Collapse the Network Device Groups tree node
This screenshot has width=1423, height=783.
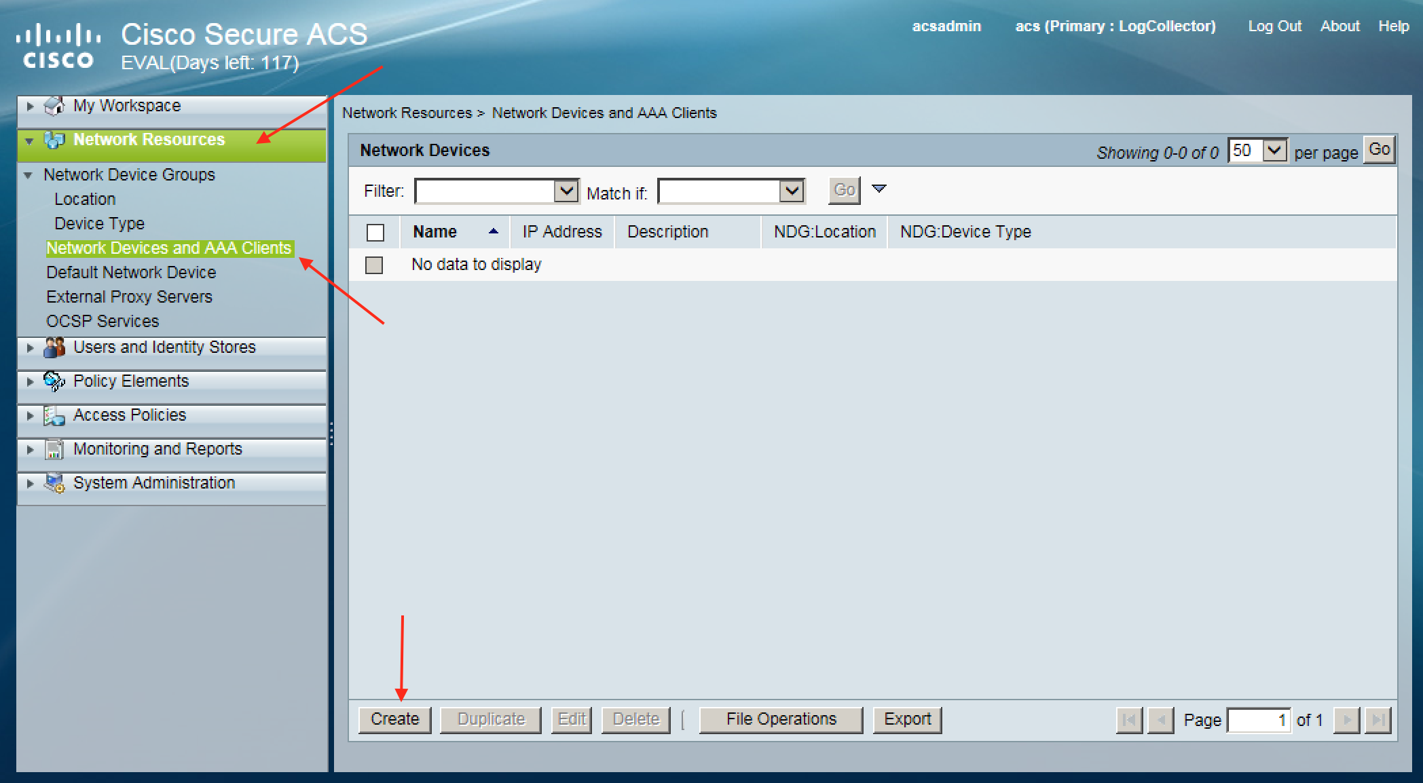tap(28, 175)
